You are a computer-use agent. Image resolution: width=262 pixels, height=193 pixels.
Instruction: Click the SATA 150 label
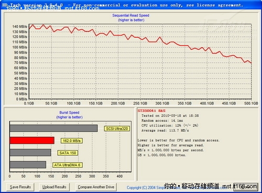pyautogui.click(x=68, y=153)
